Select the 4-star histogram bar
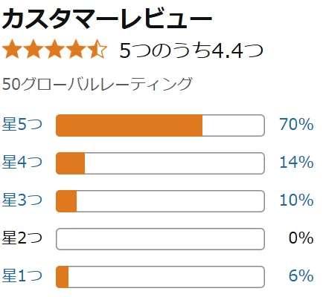 pyautogui.click(x=160, y=163)
